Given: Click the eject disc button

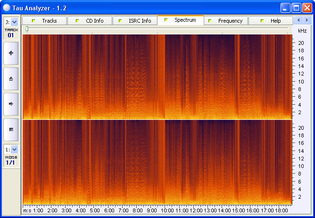Looking at the screenshot, I should click(x=11, y=79).
